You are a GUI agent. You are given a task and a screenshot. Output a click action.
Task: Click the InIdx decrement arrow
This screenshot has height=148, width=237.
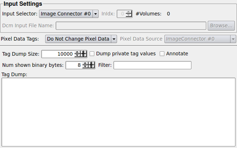coord(129,16)
